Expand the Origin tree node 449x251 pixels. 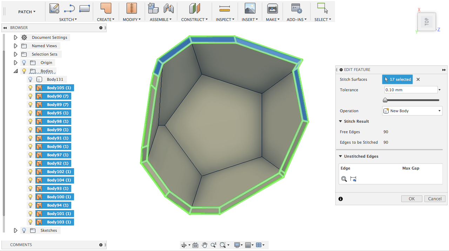pos(15,63)
